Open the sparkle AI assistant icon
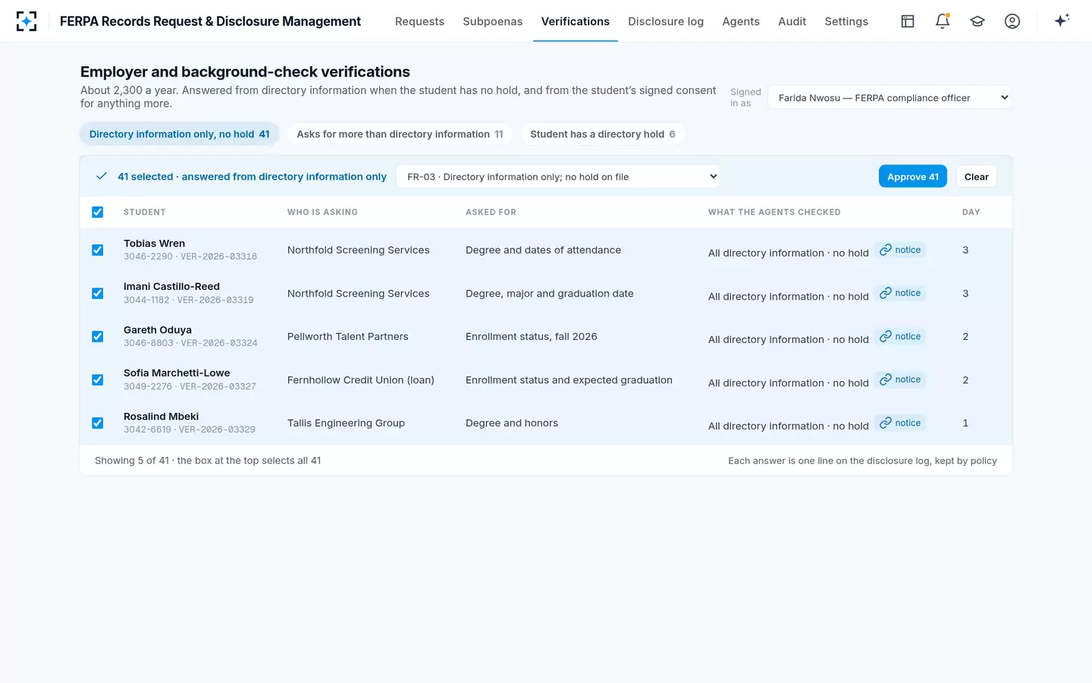 [1062, 20]
